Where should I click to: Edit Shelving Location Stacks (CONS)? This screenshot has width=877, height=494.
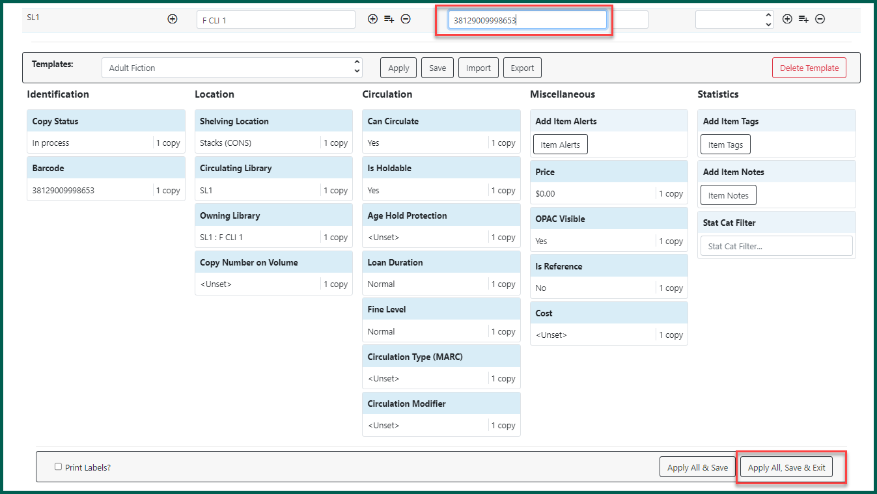coord(273,143)
